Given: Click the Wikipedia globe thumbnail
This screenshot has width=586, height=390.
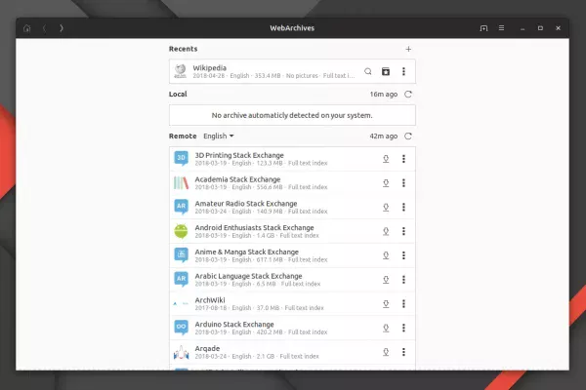Looking at the screenshot, I should [181, 71].
